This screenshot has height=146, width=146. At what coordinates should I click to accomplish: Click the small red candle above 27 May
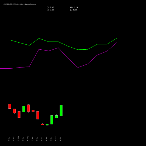pos(33,111)
